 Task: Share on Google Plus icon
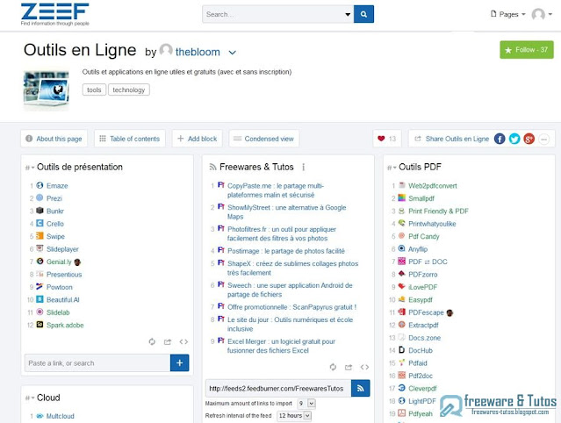point(529,139)
